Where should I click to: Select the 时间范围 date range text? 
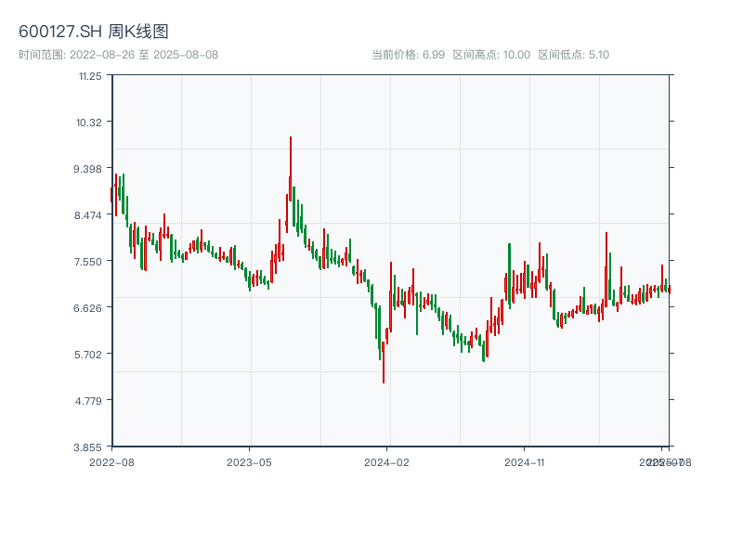click(119, 55)
